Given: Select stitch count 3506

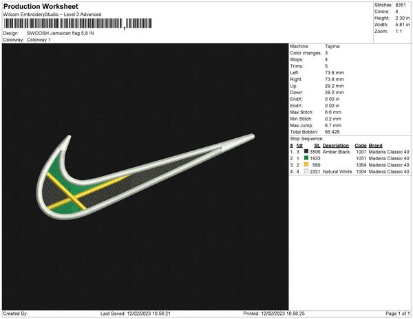Looking at the screenshot, I should pyautogui.click(x=315, y=152).
